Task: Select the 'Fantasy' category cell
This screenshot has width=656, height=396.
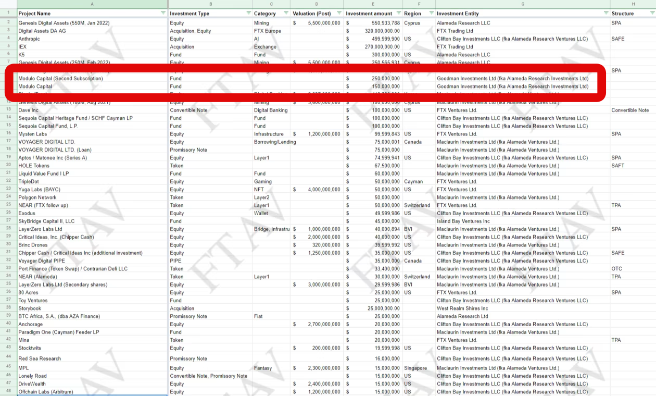Action: coord(271,368)
